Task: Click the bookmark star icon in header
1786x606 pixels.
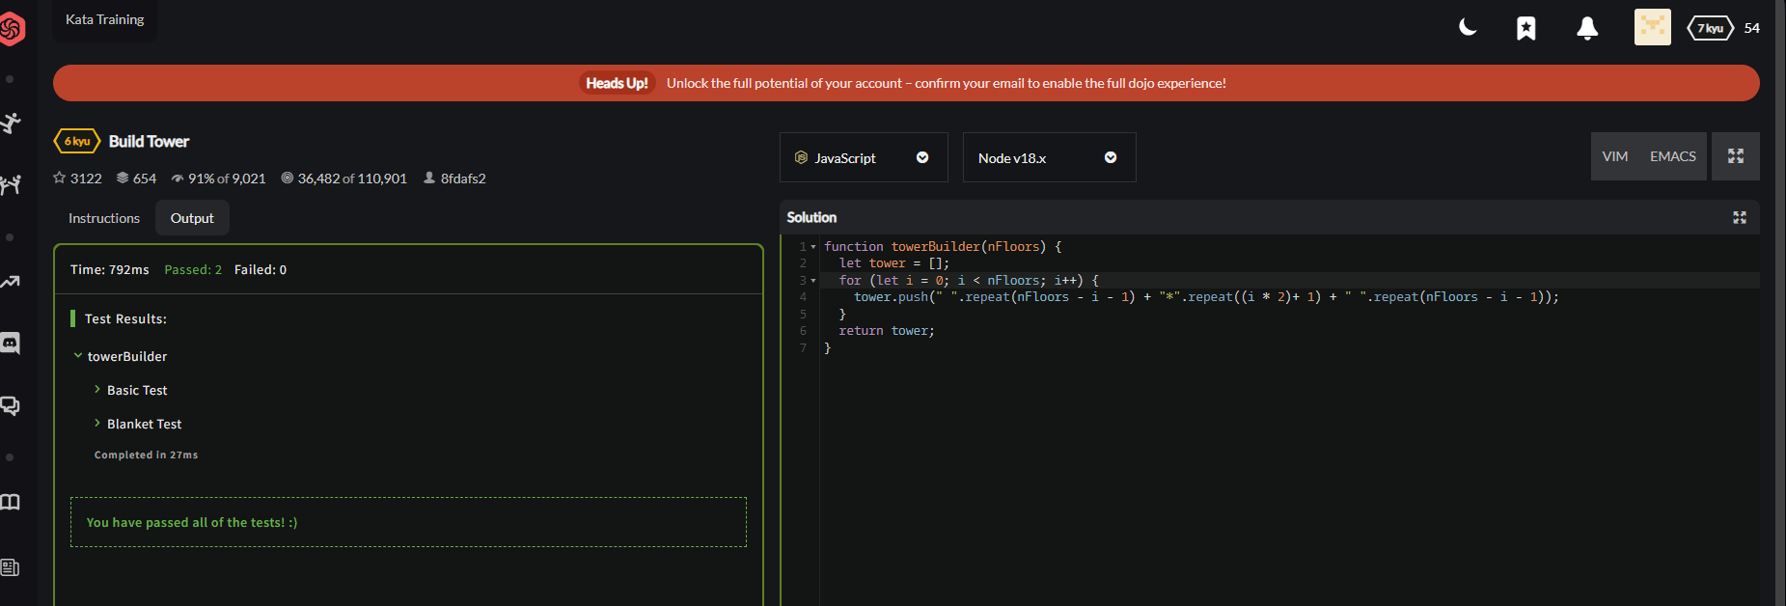Action: pyautogui.click(x=1525, y=28)
